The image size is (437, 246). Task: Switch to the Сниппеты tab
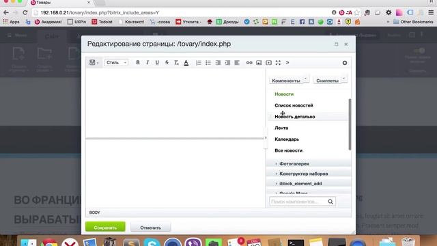tap(327, 81)
